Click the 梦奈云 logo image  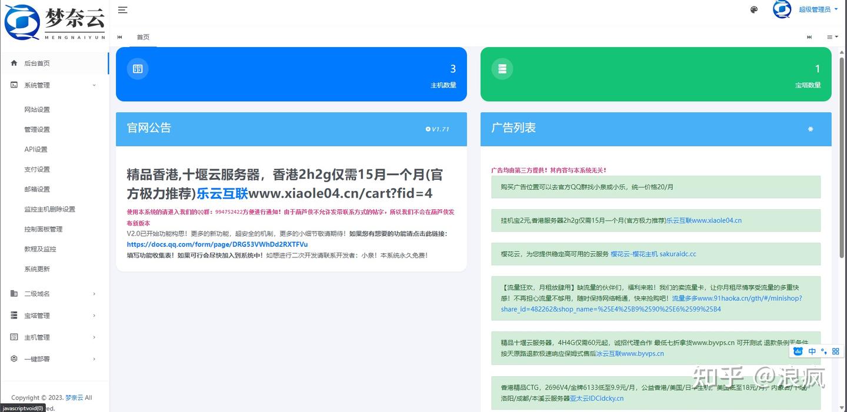pyautogui.click(x=55, y=22)
